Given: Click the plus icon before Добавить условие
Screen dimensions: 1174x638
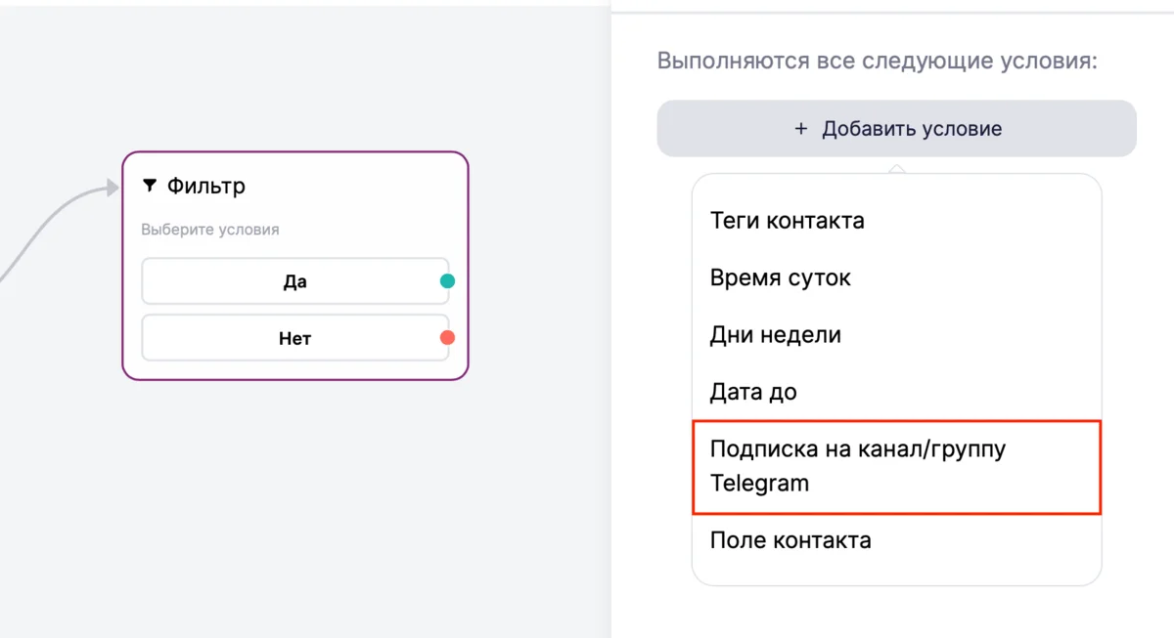Looking at the screenshot, I should pos(801,129).
